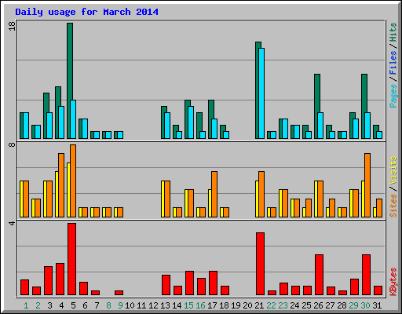Click the red KBytes bar for day 13
Image resolution: width=402 pixels, height=314 pixels.
(166, 285)
